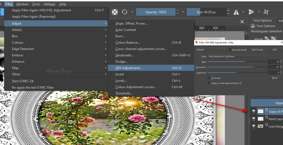Expand the Artistic filter submenu

tap(56, 30)
